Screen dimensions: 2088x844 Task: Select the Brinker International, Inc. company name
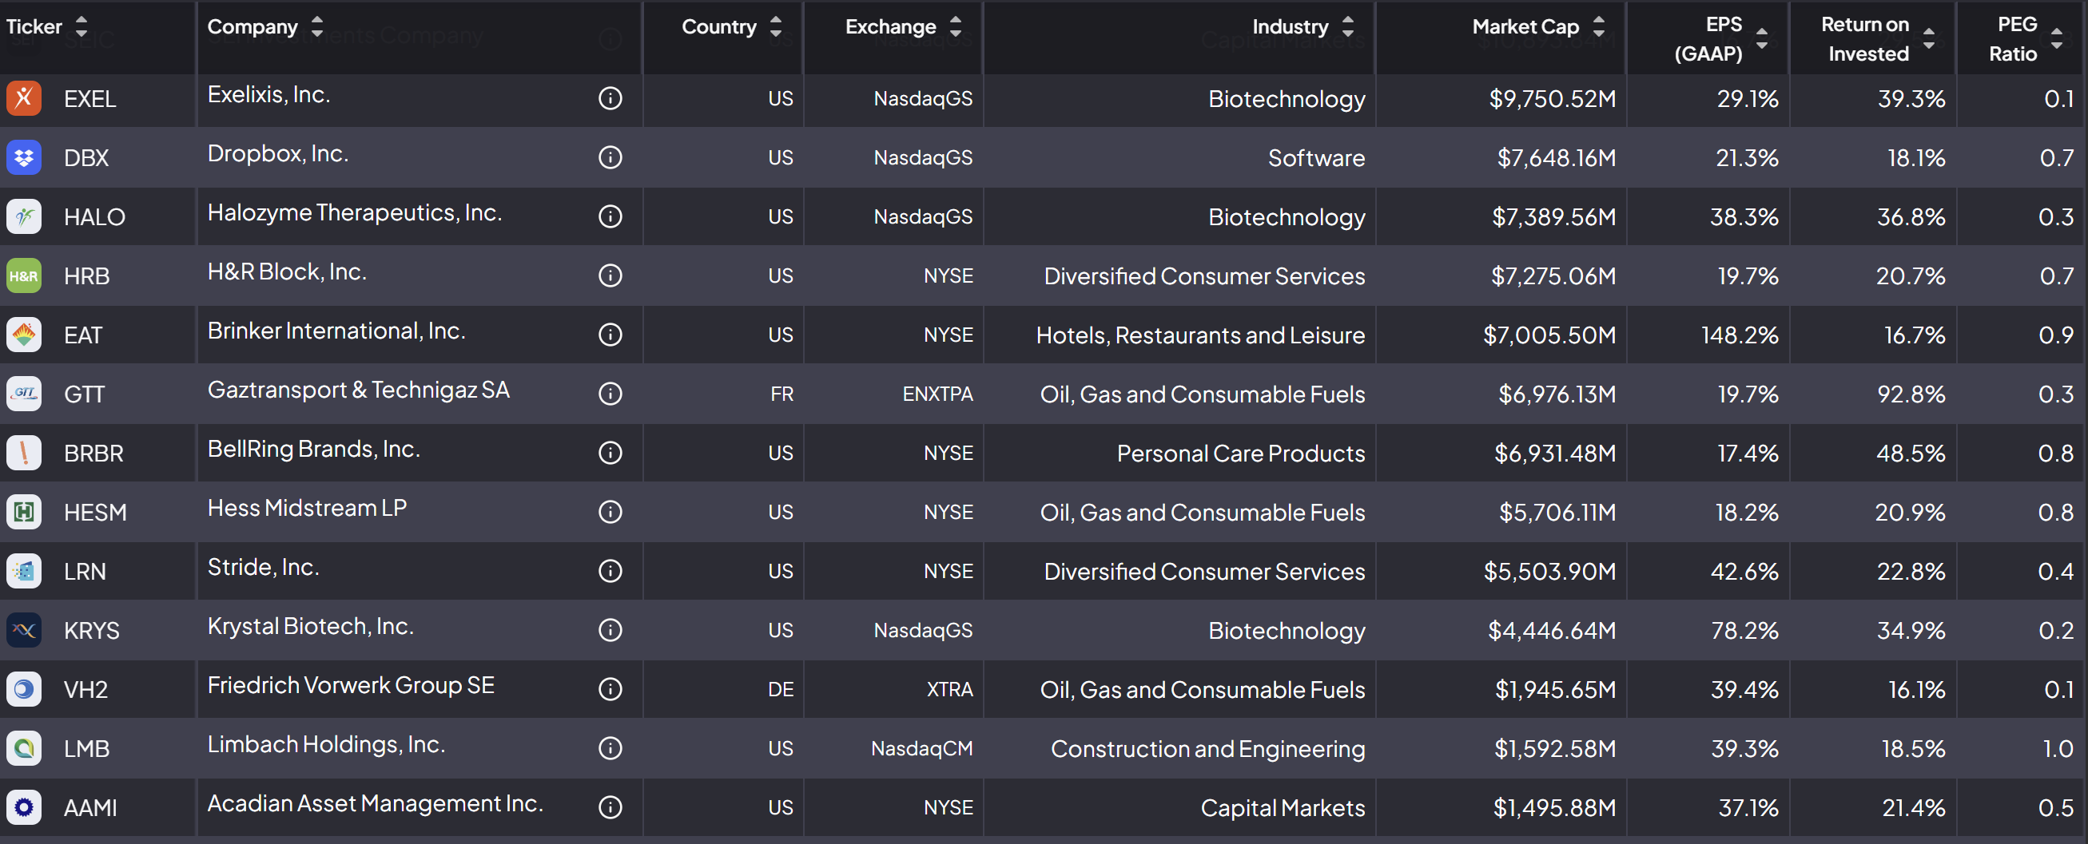[336, 331]
